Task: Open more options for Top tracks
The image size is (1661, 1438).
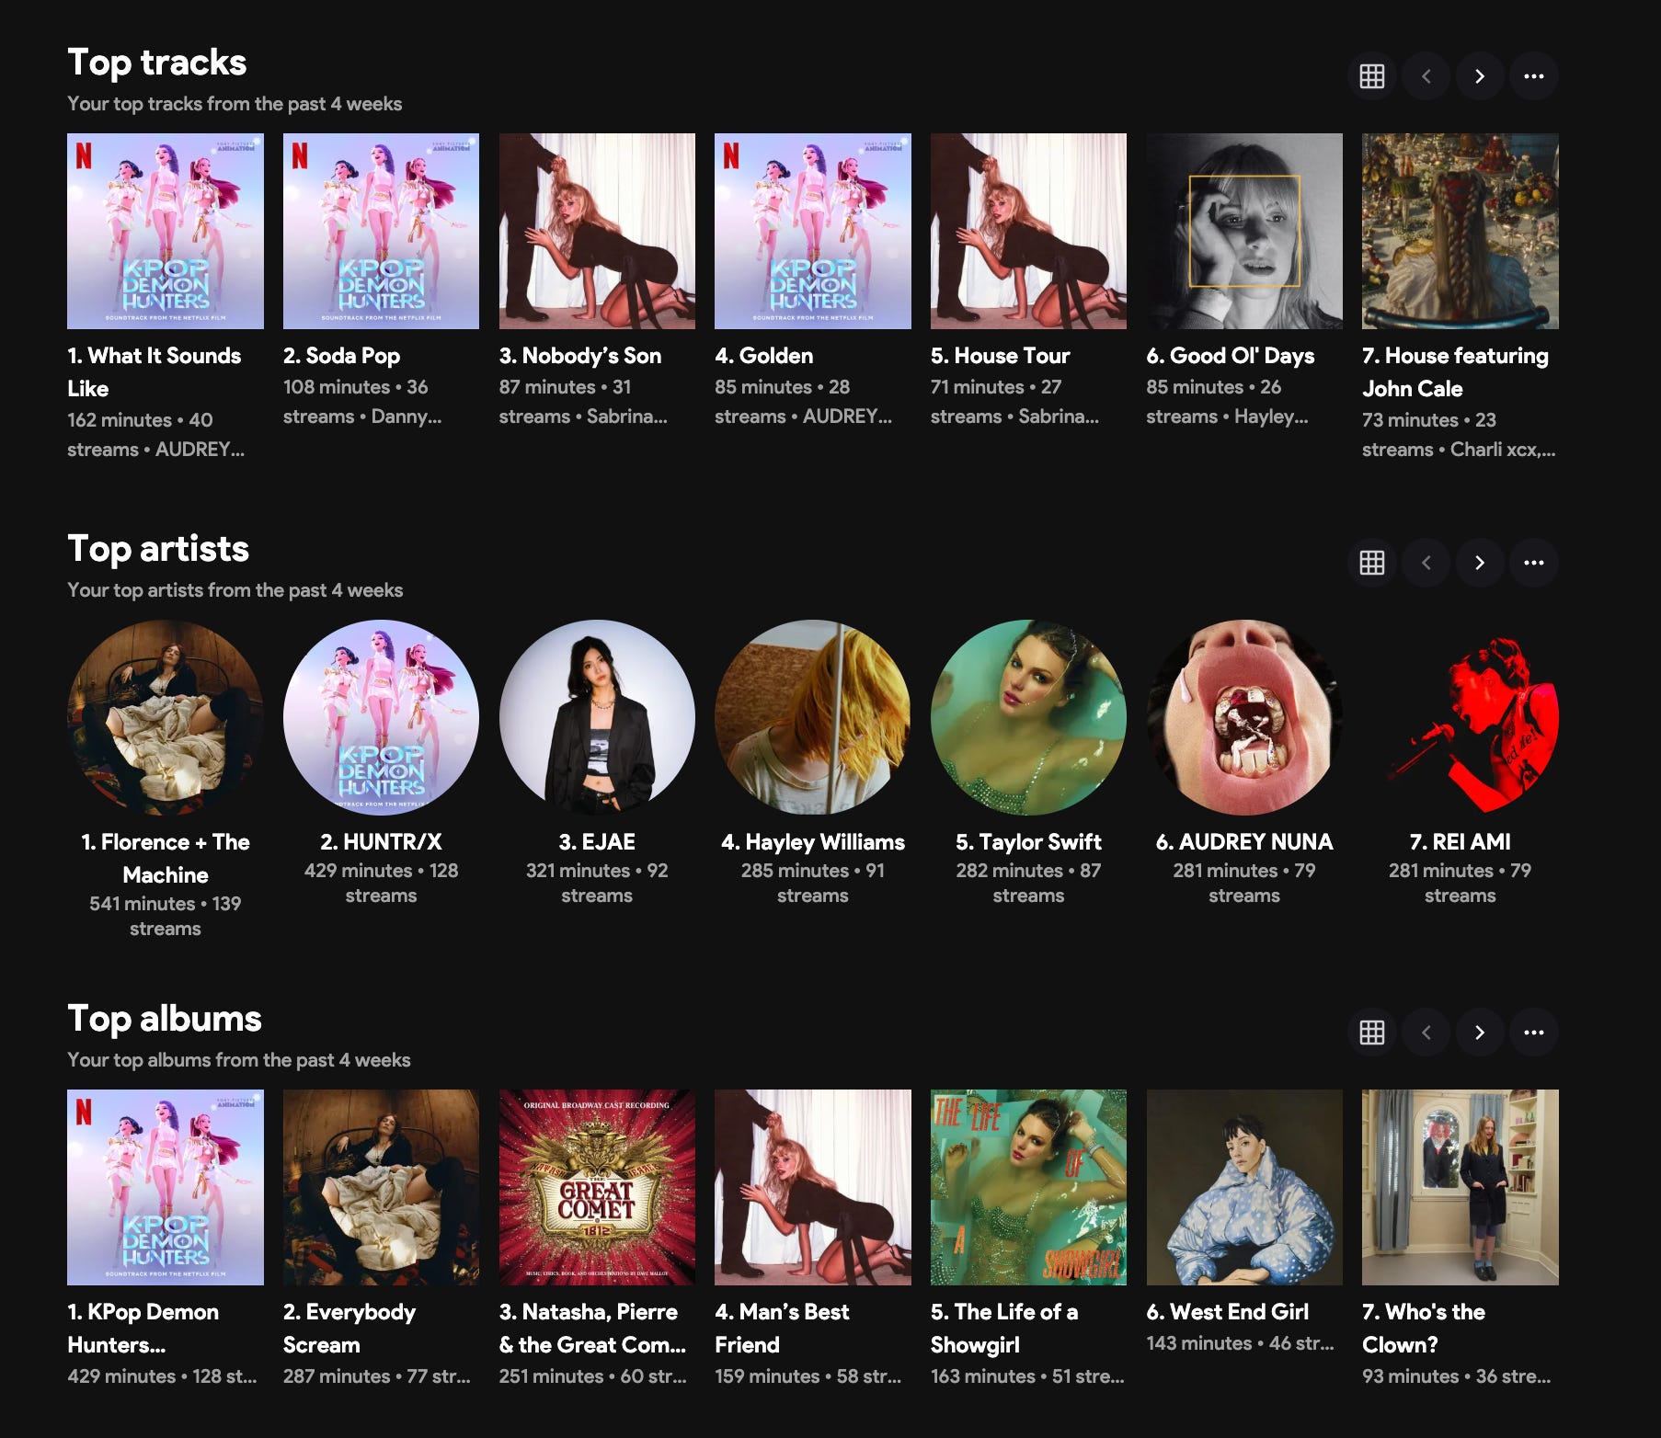Action: pyautogui.click(x=1533, y=76)
